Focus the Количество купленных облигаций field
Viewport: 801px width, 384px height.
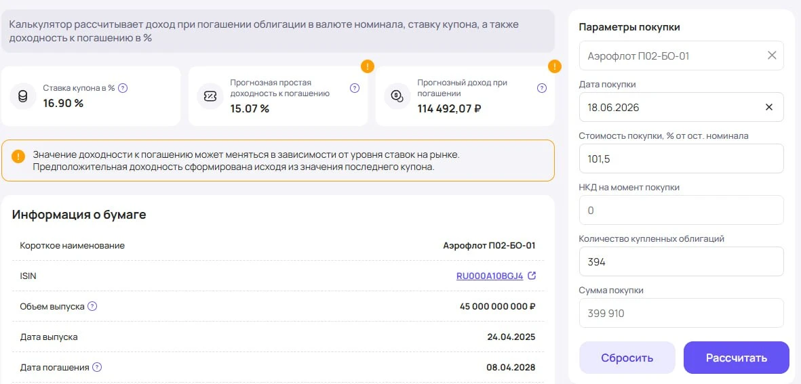[x=682, y=261]
